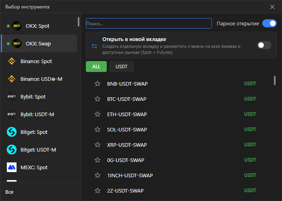Choose Binance: Spot in the sidebar
Viewport: 282px width, 201px height.
click(x=39, y=61)
